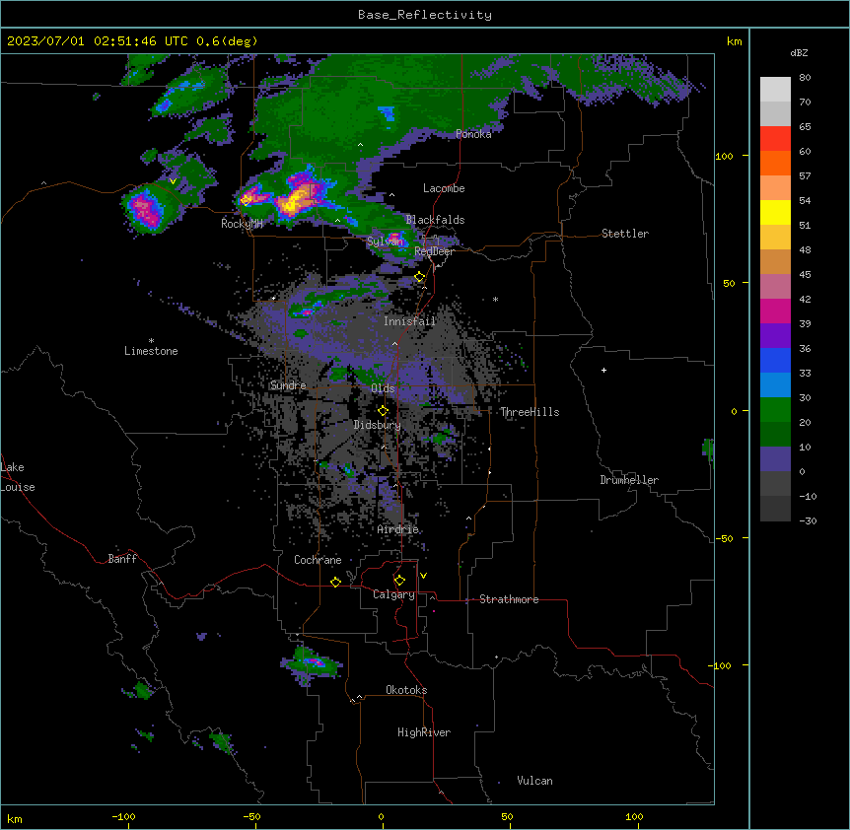Click the yellow diamond marker near Didsbury
The width and height of the screenshot is (850, 830).
click(384, 410)
